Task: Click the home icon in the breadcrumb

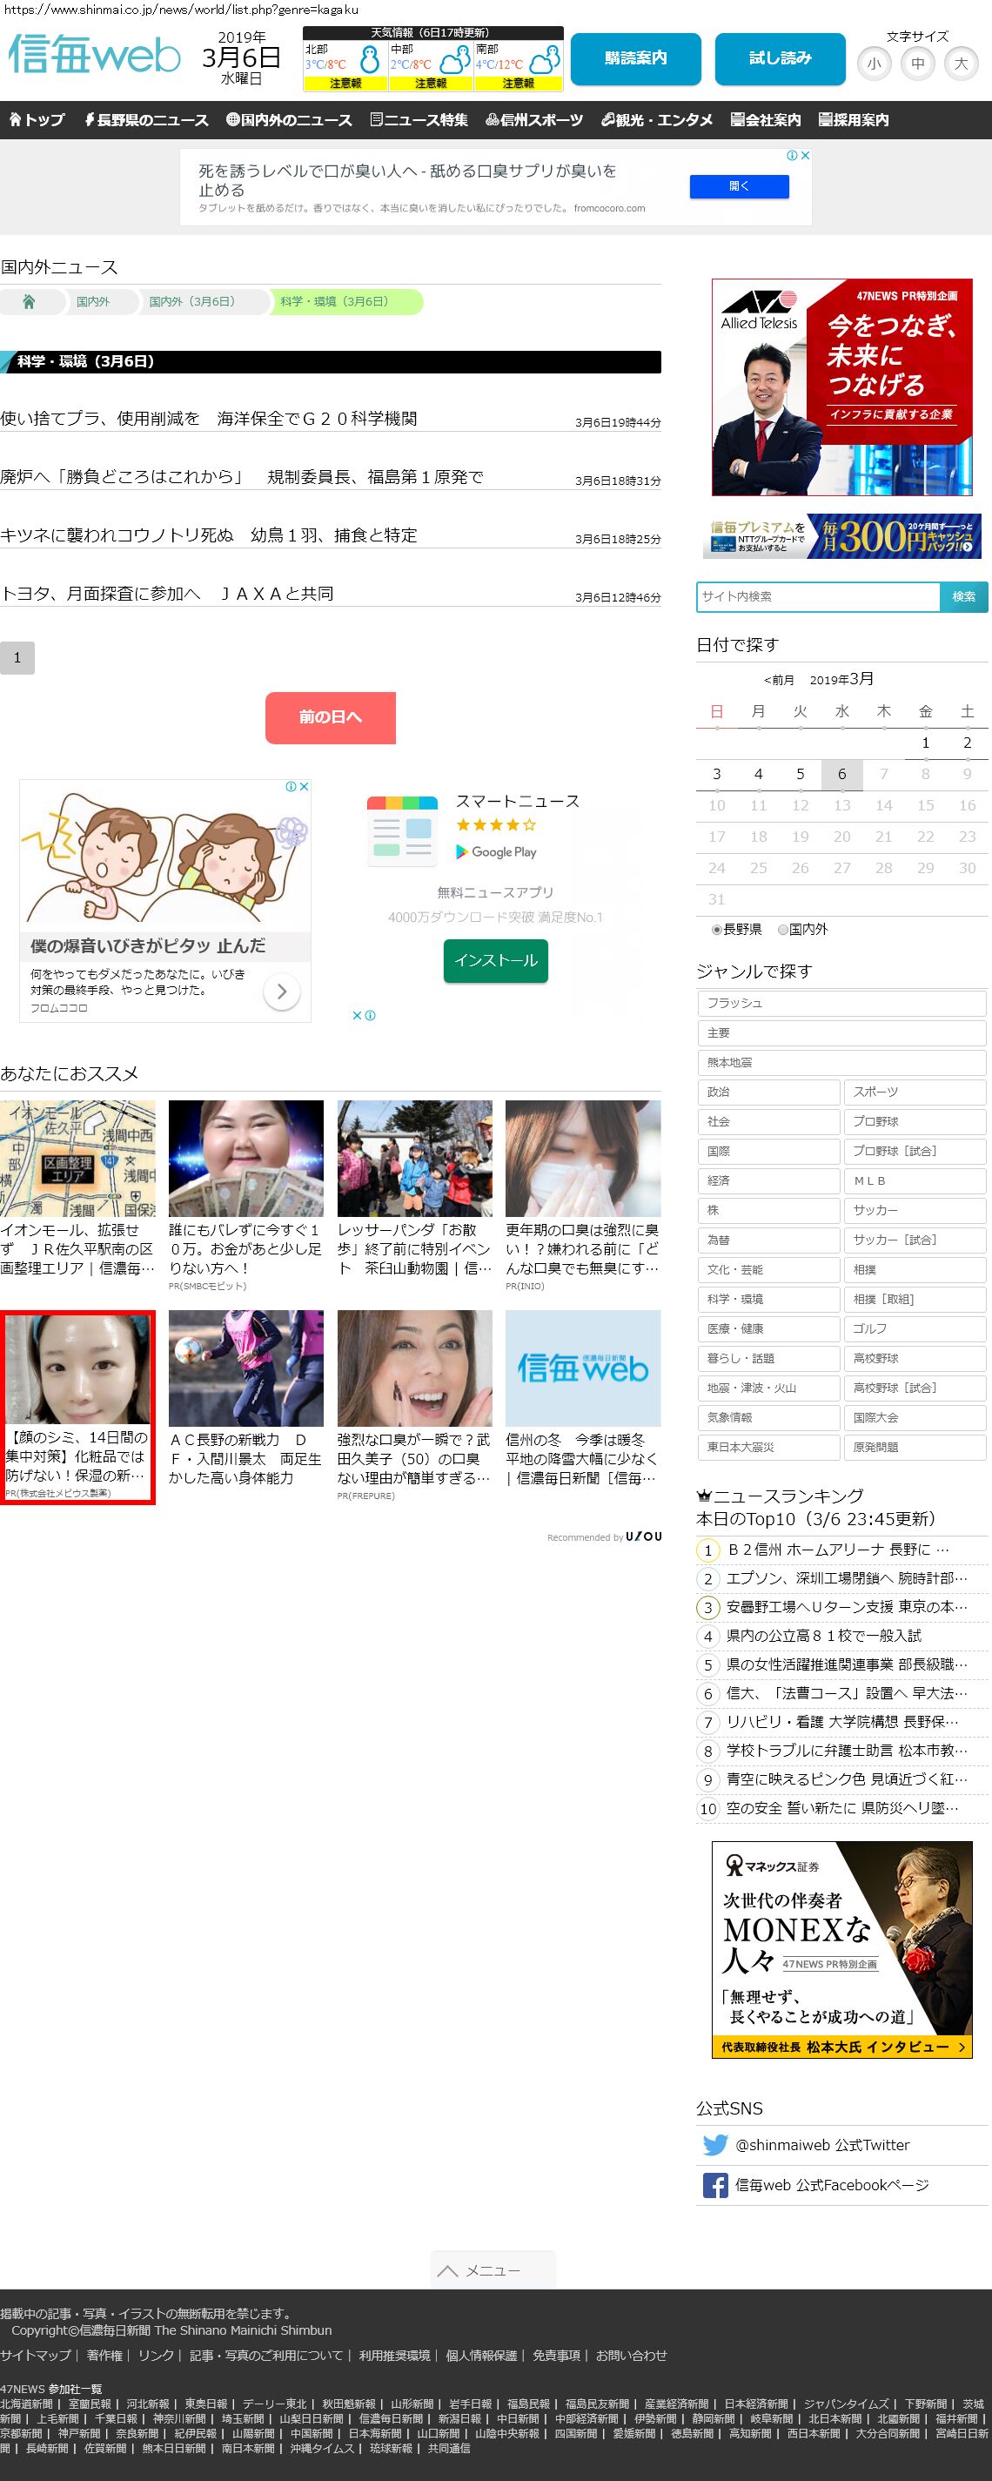Action: pyautogui.click(x=29, y=302)
